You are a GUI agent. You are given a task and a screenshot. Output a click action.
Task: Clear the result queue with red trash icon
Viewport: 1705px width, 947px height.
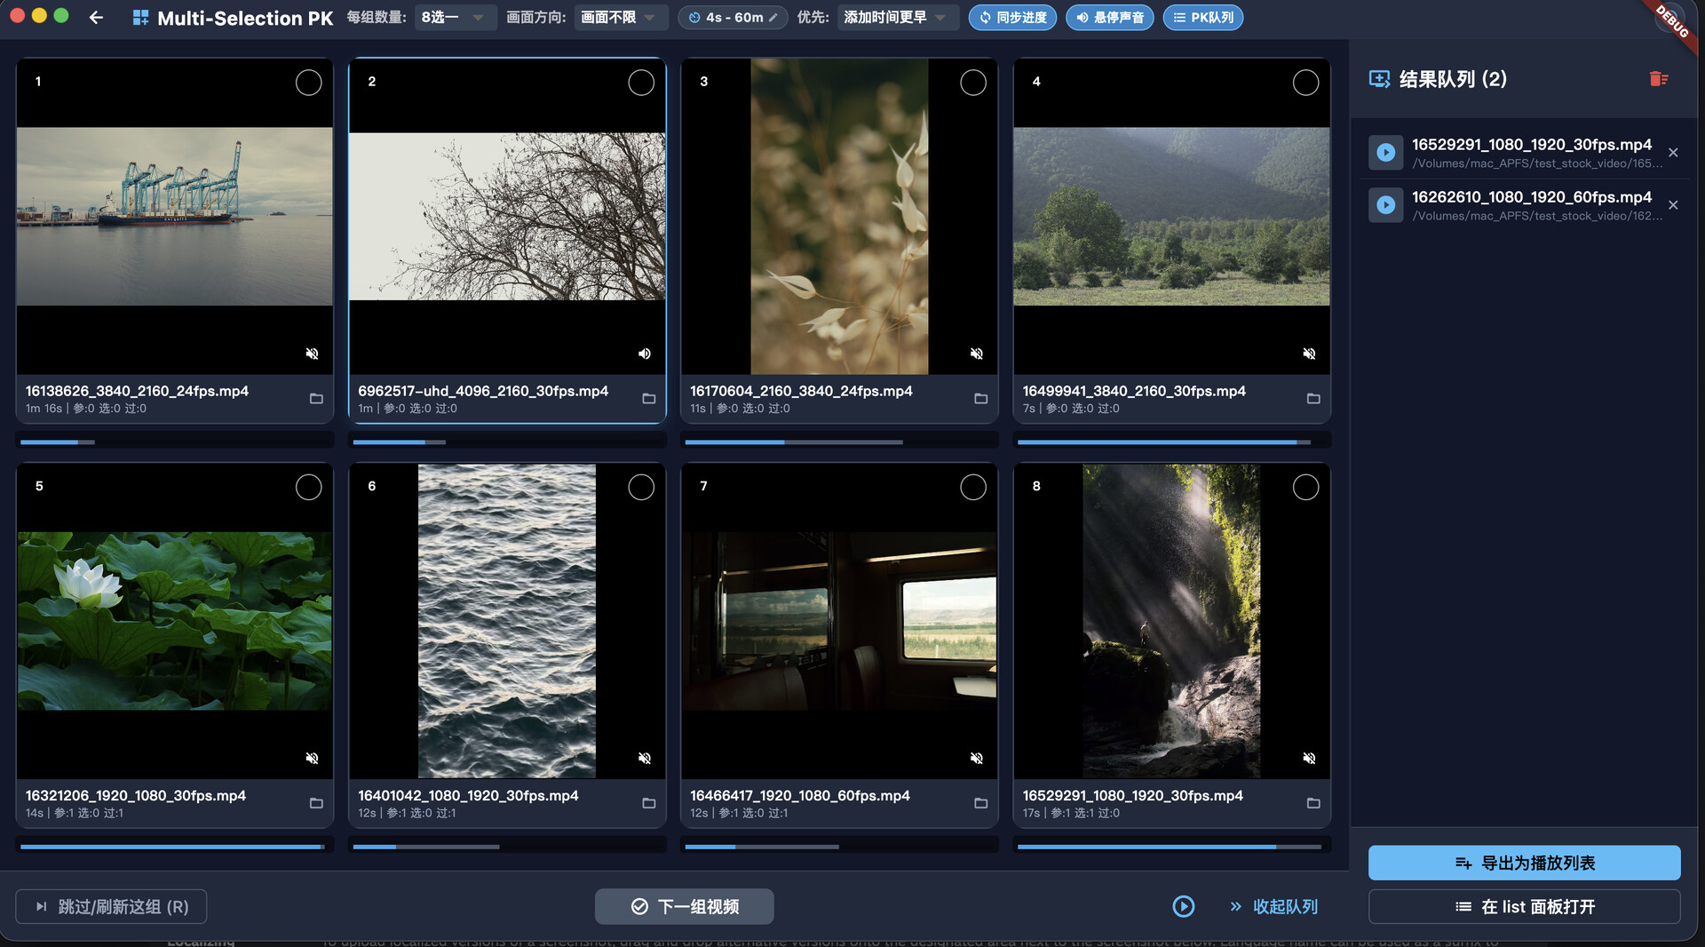tap(1658, 79)
